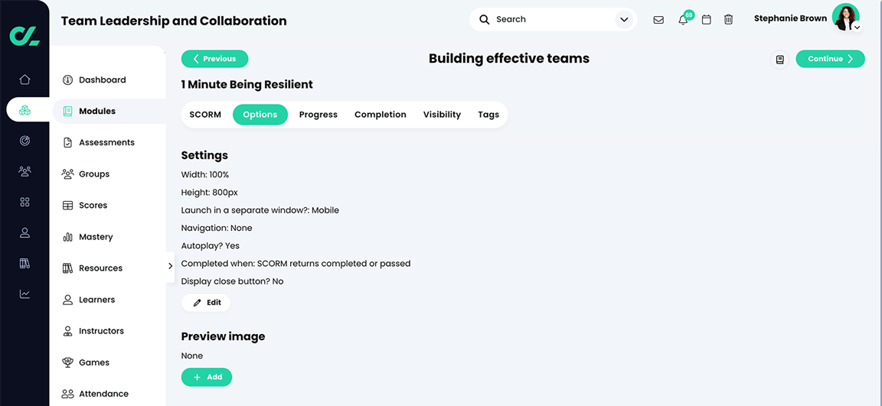Click the Games trophy icon
882x406 pixels.
coord(67,362)
